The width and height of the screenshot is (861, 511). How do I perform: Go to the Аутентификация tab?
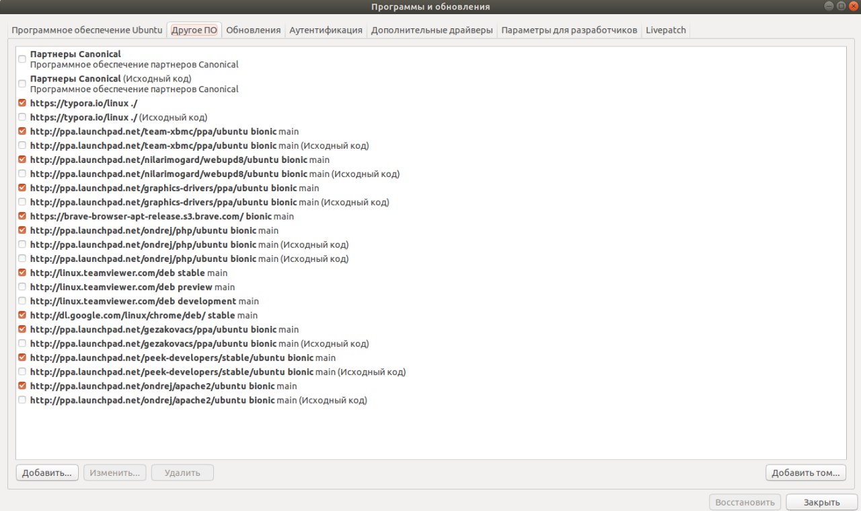(326, 30)
